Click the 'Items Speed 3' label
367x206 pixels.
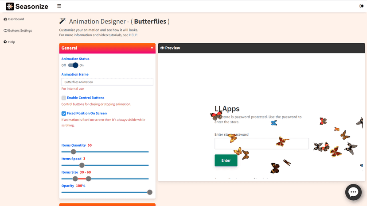pos(73,159)
